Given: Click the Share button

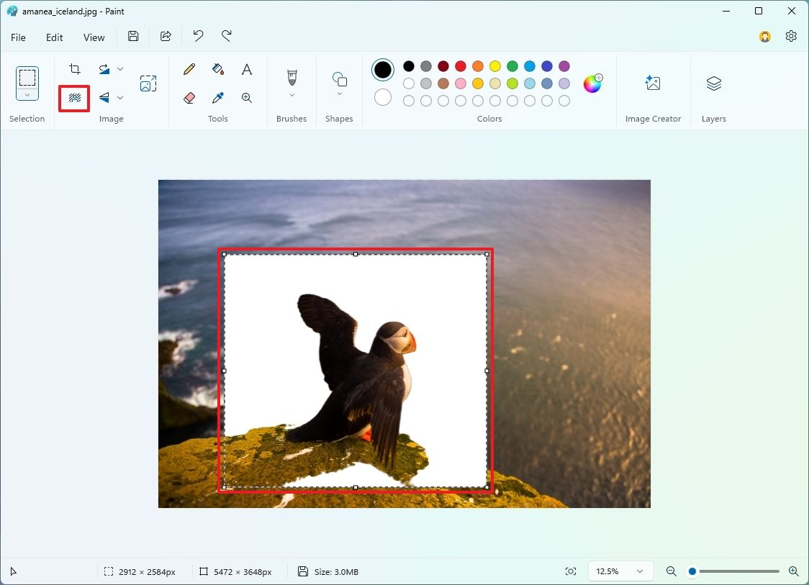Looking at the screenshot, I should [x=166, y=36].
